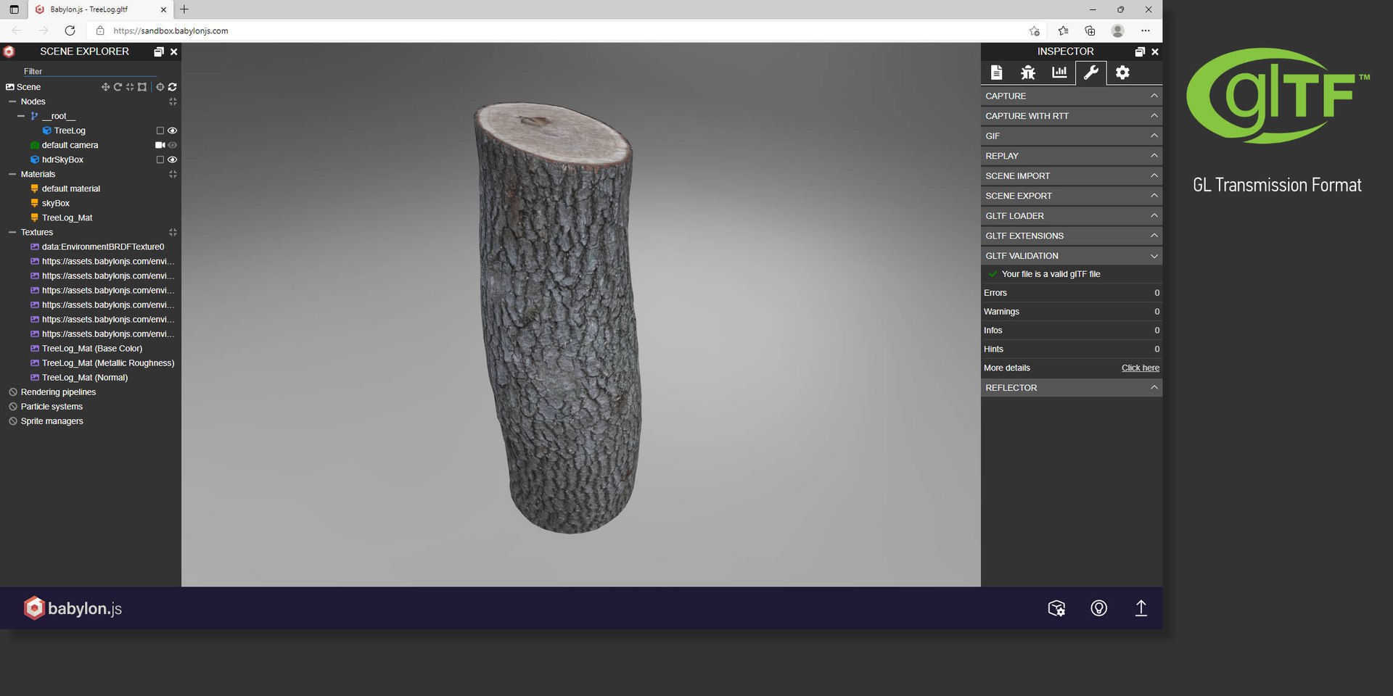
Task: Toggle visibility of the TreeLog mesh
Action: coord(173,130)
